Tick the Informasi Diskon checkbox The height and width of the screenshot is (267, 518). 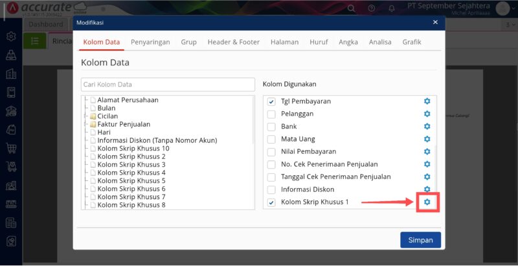point(271,189)
